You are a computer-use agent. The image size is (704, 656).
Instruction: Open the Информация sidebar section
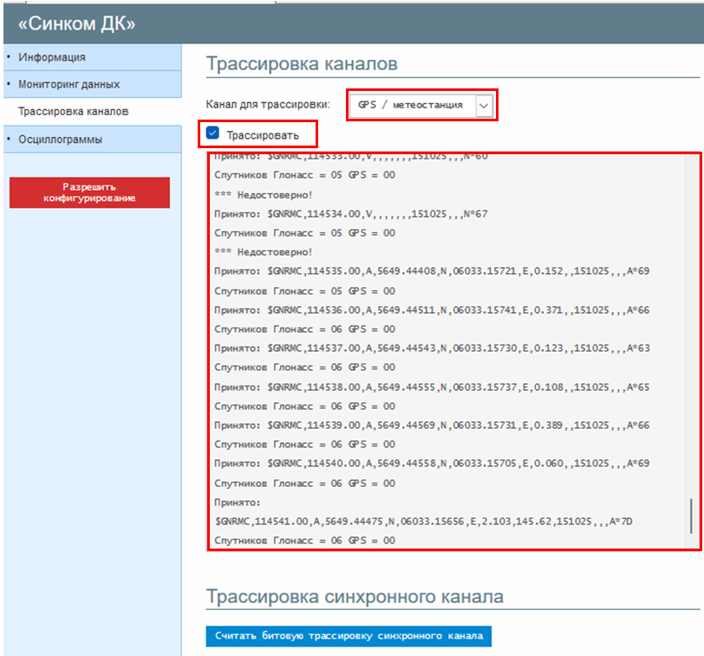coord(52,57)
